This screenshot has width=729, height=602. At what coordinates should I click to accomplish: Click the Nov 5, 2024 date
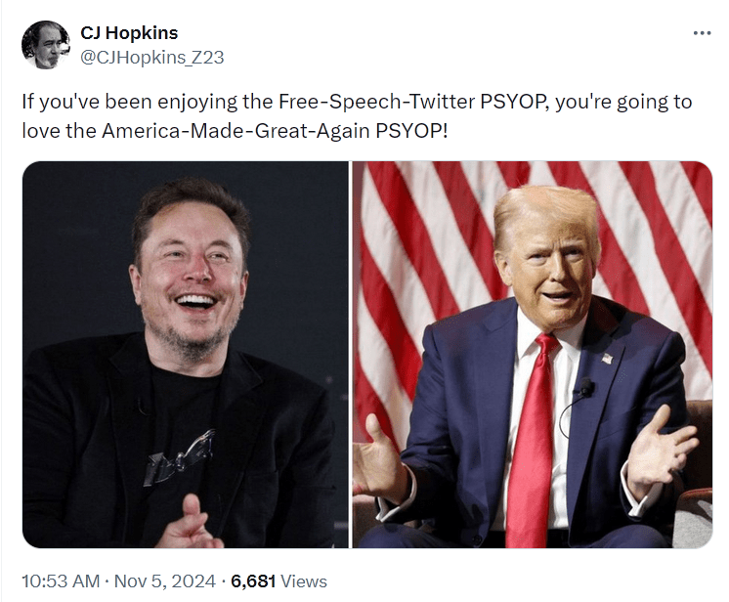[x=165, y=581]
